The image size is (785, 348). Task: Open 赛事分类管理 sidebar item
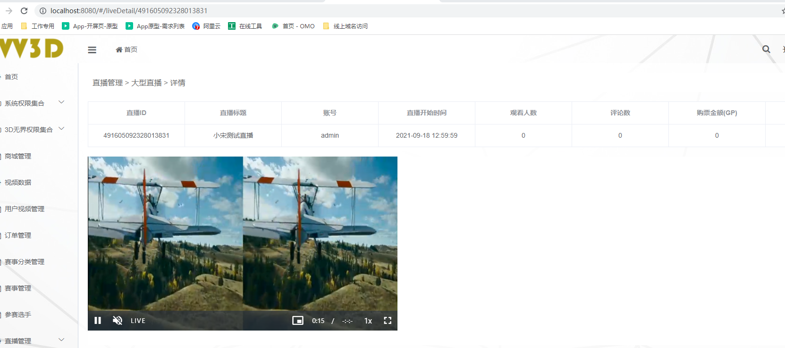pos(25,262)
